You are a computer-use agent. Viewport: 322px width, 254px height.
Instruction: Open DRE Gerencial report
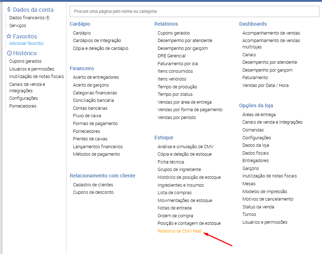(x=171, y=56)
